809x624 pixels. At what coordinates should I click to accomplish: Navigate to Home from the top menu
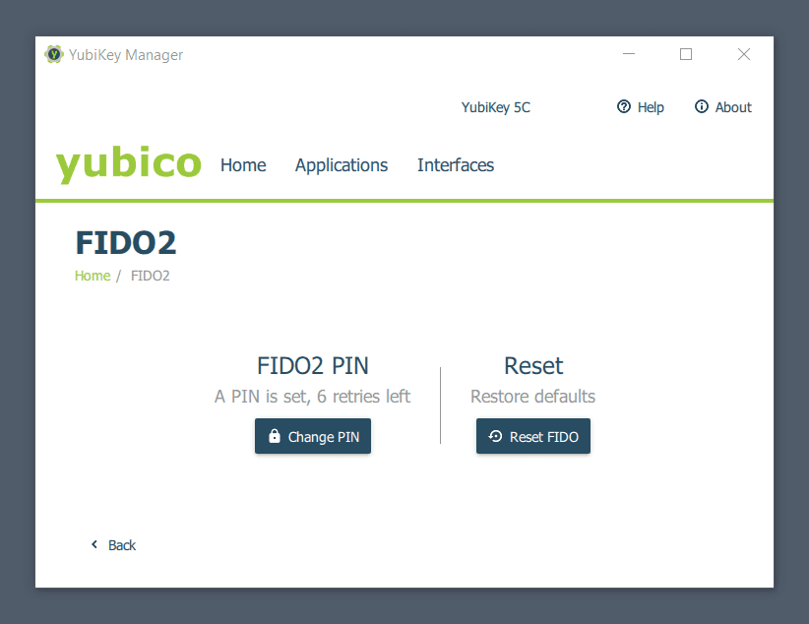point(242,165)
